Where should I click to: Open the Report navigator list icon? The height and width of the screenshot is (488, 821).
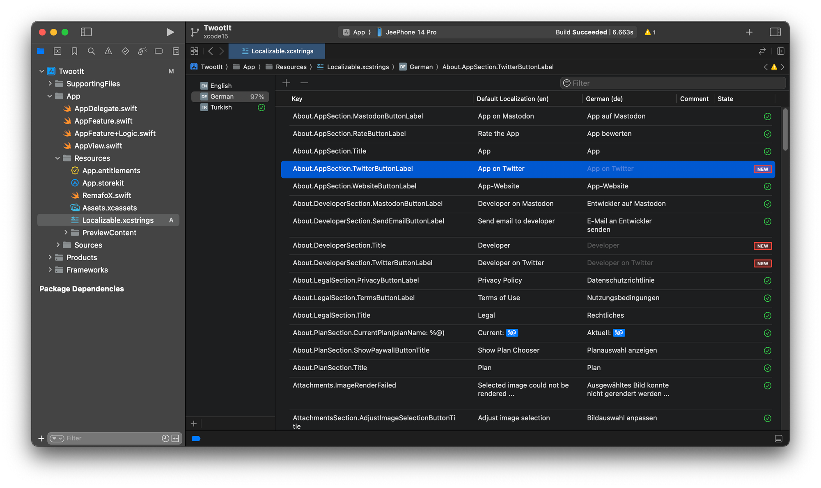176,51
